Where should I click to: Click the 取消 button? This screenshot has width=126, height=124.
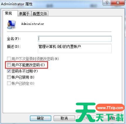[x=64, y=118]
